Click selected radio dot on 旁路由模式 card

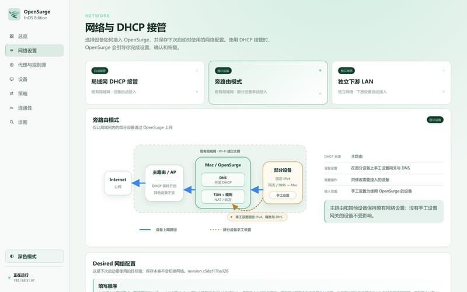(x=320, y=71)
